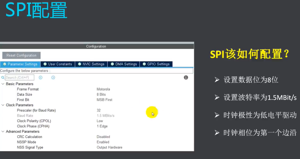Change the Prescaler value 32
300x159 pixels.
pos(99,110)
